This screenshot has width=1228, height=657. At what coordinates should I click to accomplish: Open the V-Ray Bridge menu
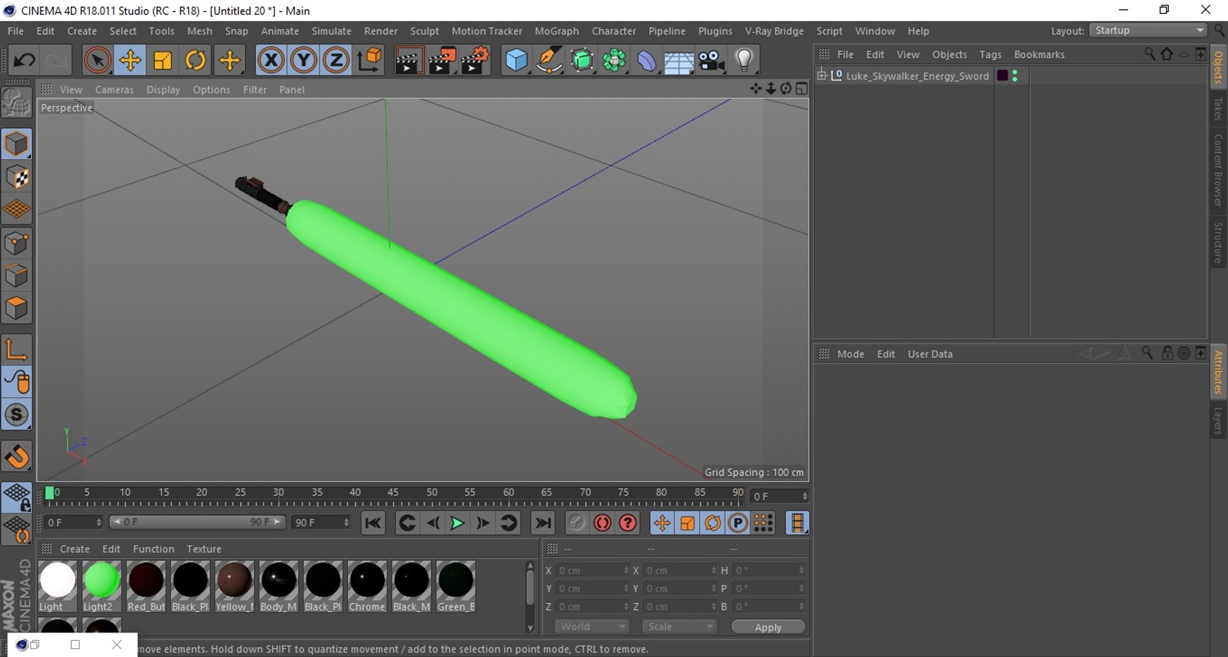pos(774,31)
